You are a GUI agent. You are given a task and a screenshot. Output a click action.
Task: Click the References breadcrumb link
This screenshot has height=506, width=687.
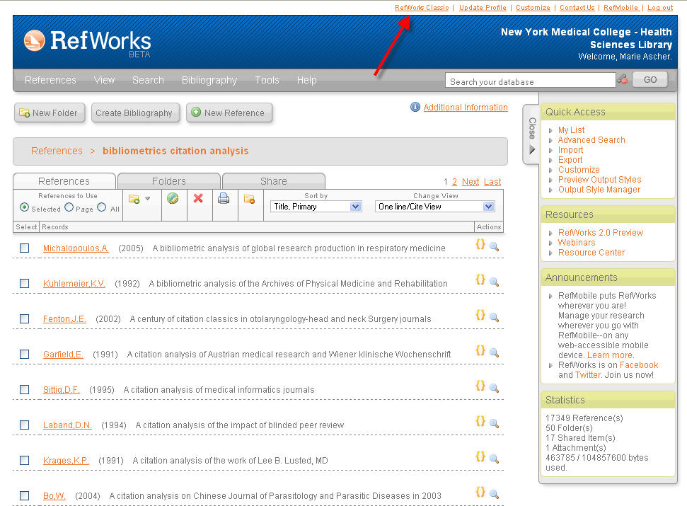coord(57,151)
